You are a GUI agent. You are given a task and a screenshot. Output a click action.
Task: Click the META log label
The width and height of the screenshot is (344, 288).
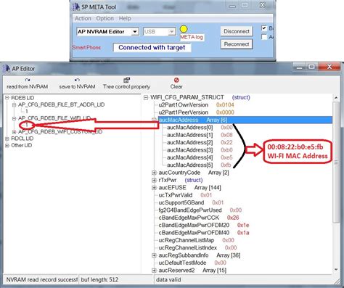point(192,37)
